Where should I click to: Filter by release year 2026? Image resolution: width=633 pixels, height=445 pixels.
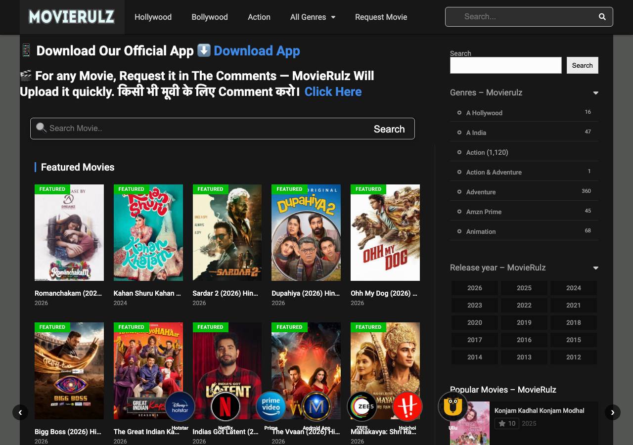pyautogui.click(x=475, y=288)
